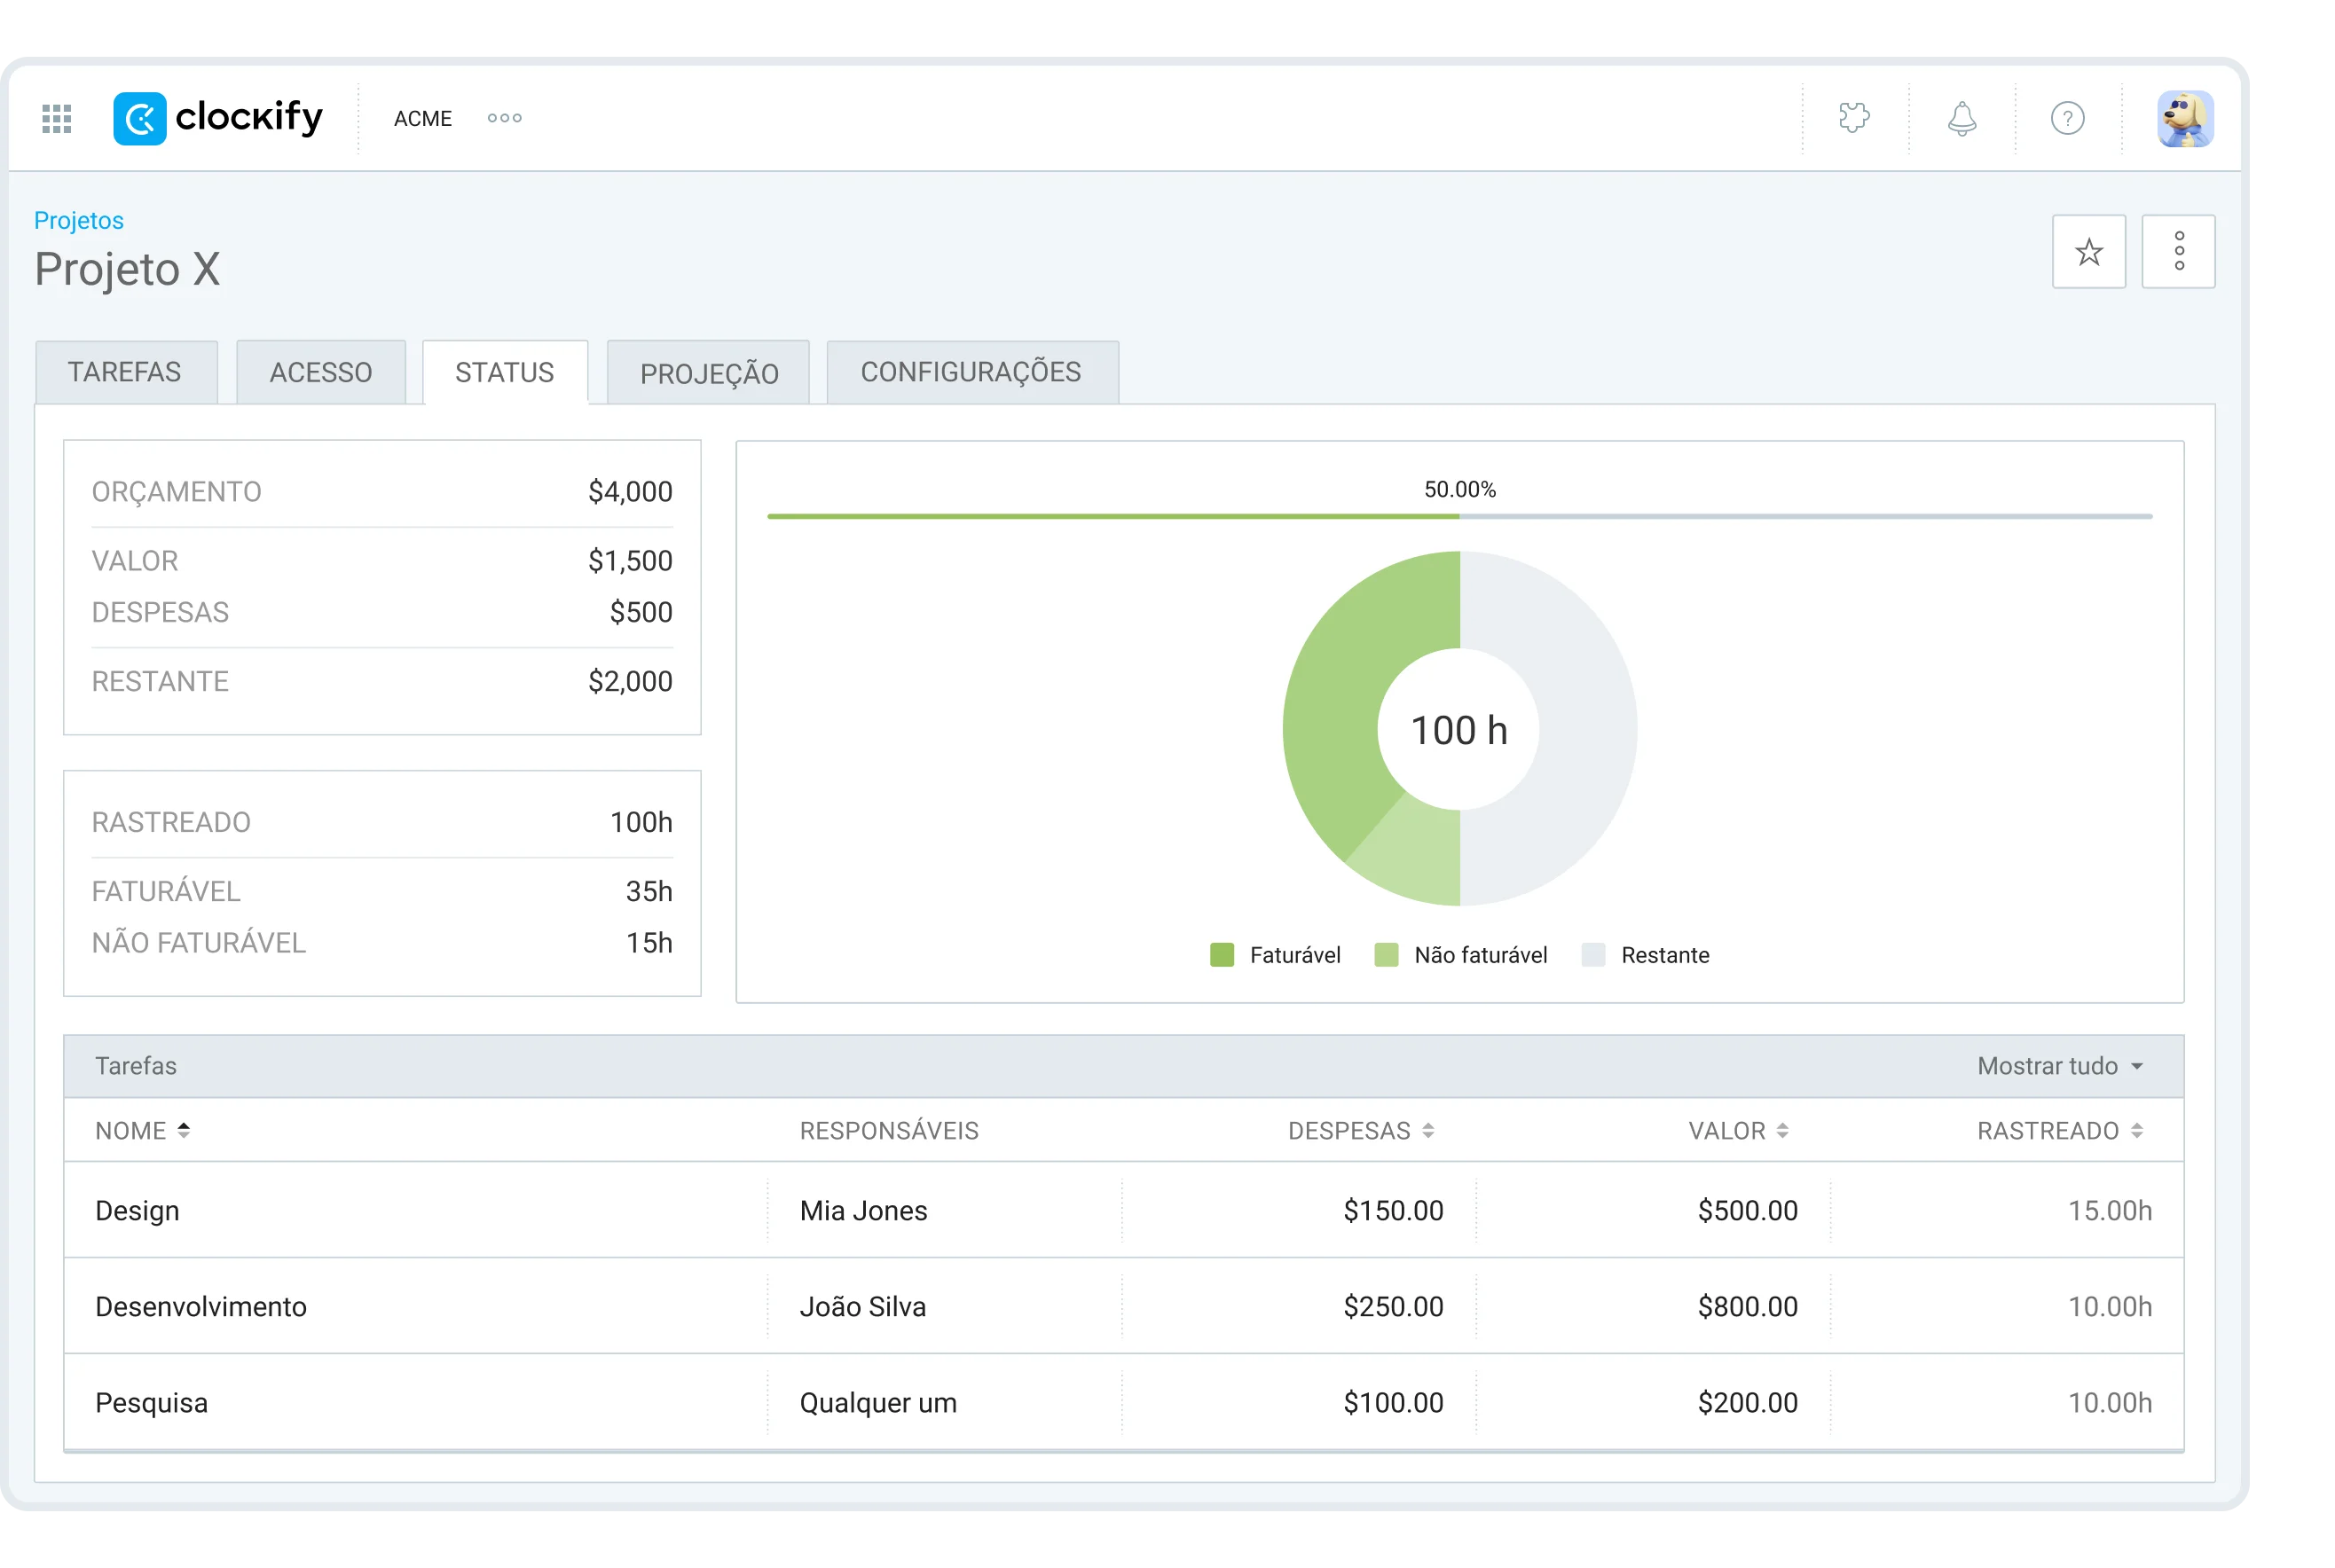The width and height of the screenshot is (2335, 1568).
Task: Click the $100.00 expense for Pesquisa
Action: click(1393, 1402)
